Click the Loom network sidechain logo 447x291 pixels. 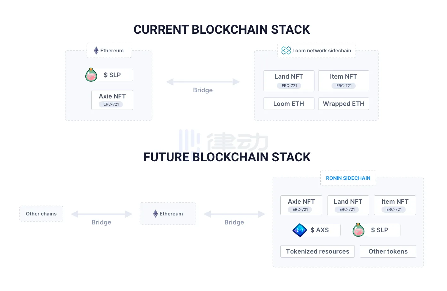(x=286, y=50)
